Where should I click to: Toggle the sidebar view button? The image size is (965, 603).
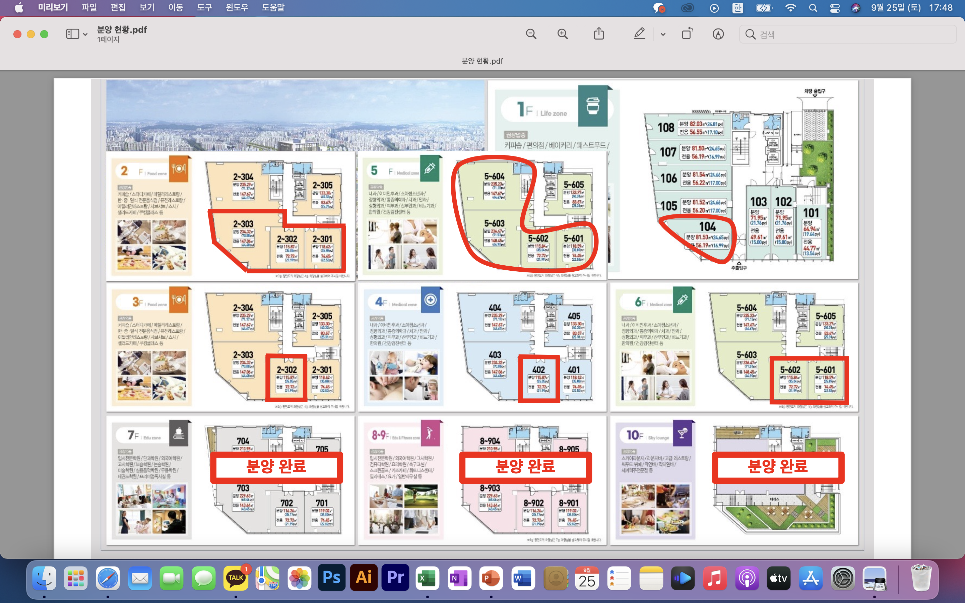point(73,34)
